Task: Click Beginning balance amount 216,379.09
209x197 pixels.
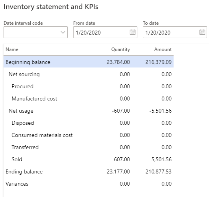Action: coord(158,62)
